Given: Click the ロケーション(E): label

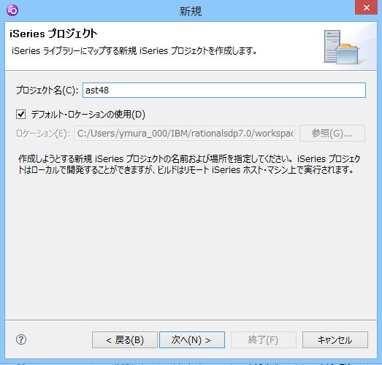Looking at the screenshot, I should pos(43,133).
